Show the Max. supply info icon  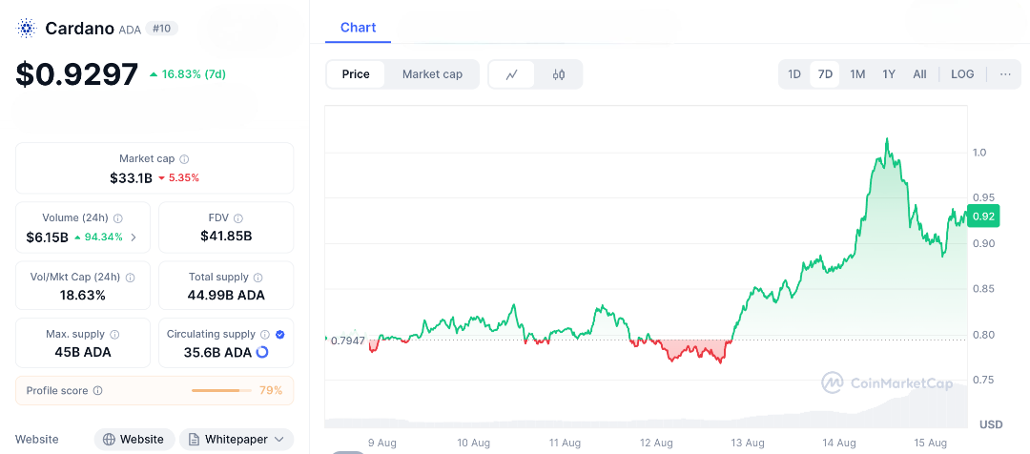click(114, 335)
